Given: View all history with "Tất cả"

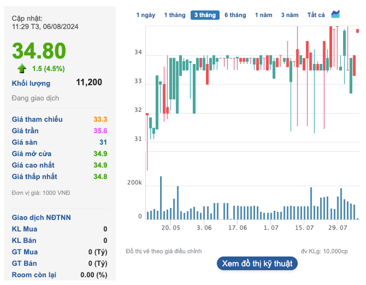Looking at the screenshot, I should pyautogui.click(x=316, y=15).
